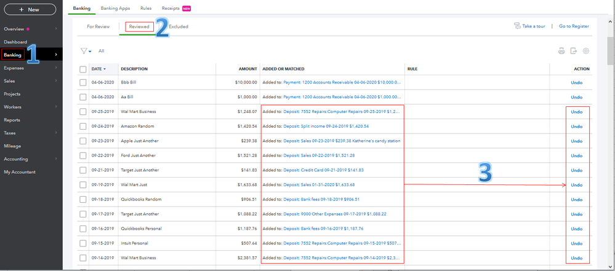Click the print icon above the table
This screenshot has height=271, width=615.
(x=561, y=51)
